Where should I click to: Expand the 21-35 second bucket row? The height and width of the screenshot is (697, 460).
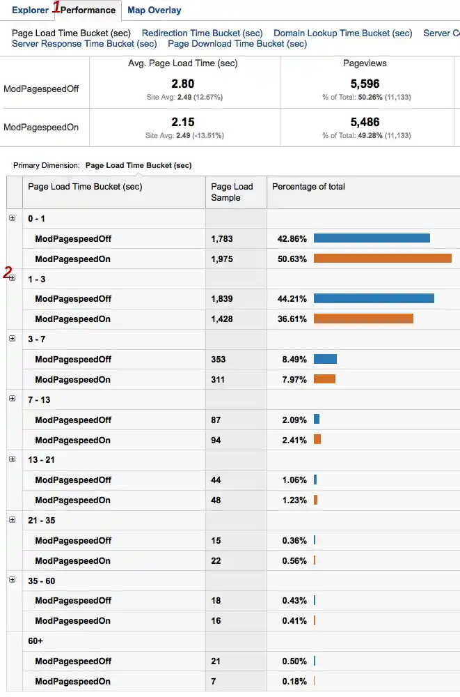point(12,520)
